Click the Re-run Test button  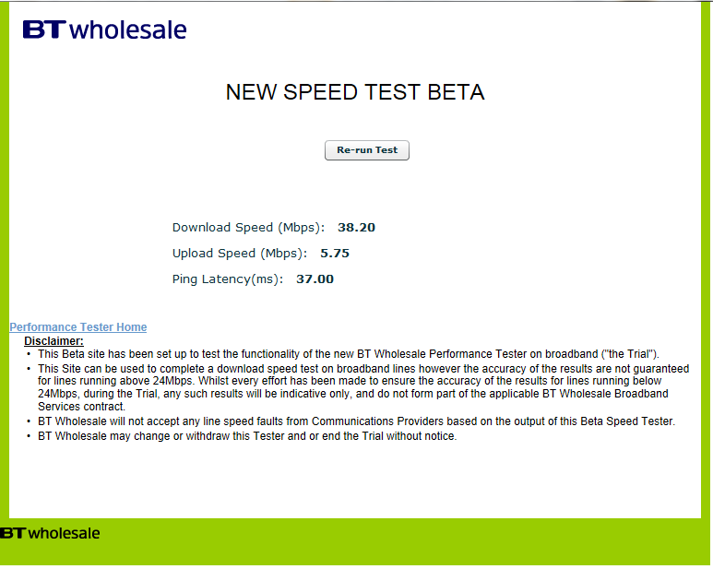[366, 150]
